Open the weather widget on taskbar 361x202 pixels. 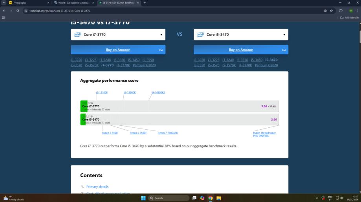[x=14, y=198]
